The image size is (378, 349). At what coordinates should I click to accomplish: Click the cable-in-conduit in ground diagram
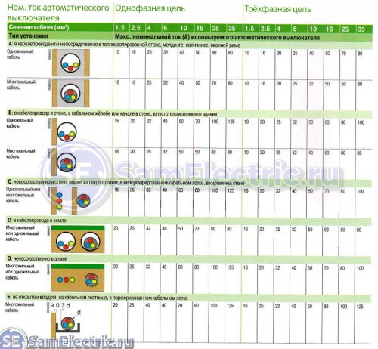tap(78, 239)
